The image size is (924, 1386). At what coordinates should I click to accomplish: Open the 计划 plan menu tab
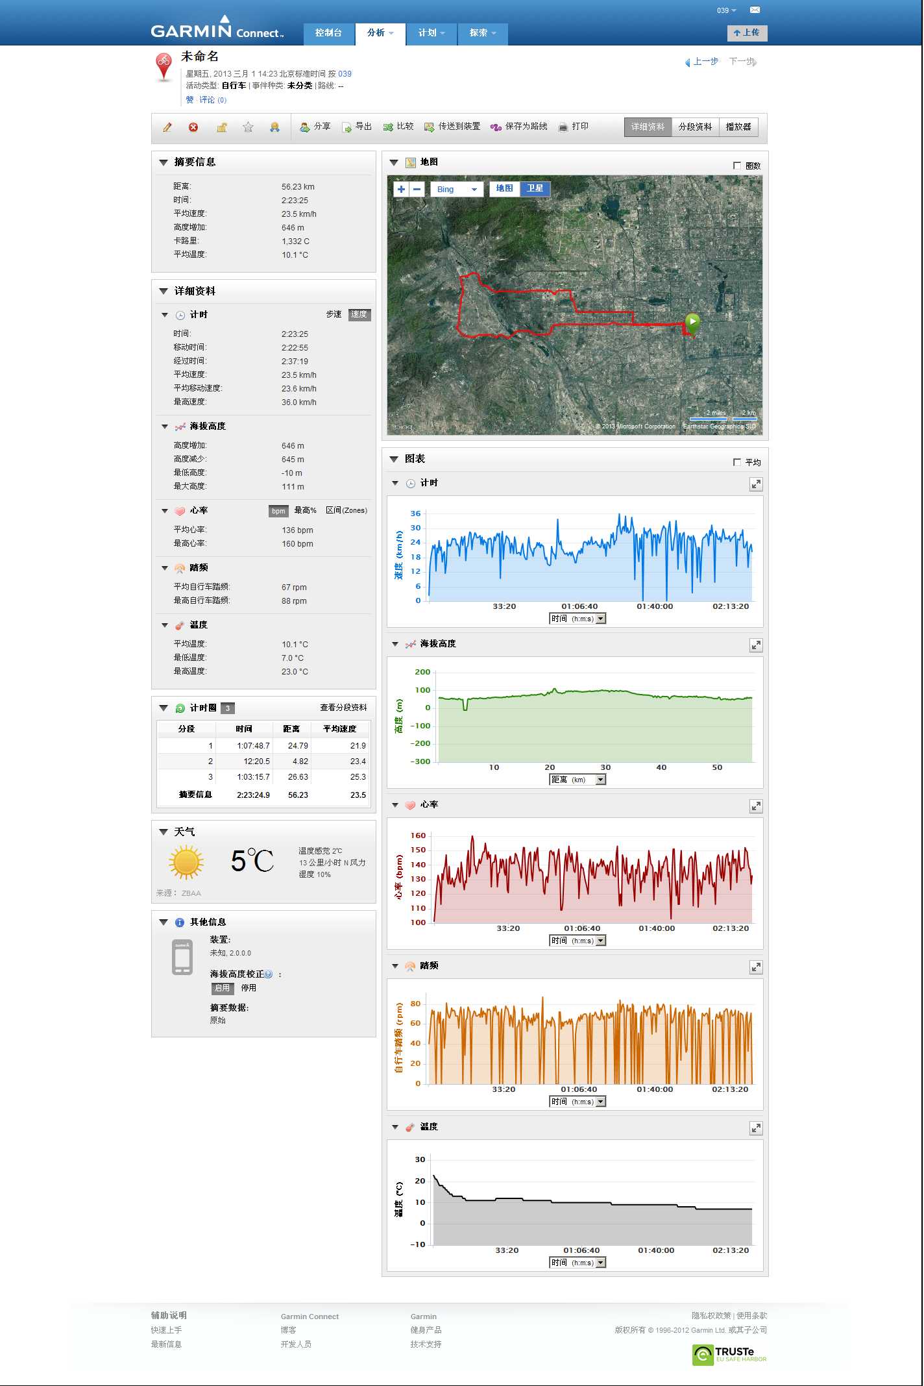pyautogui.click(x=432, y=33)
